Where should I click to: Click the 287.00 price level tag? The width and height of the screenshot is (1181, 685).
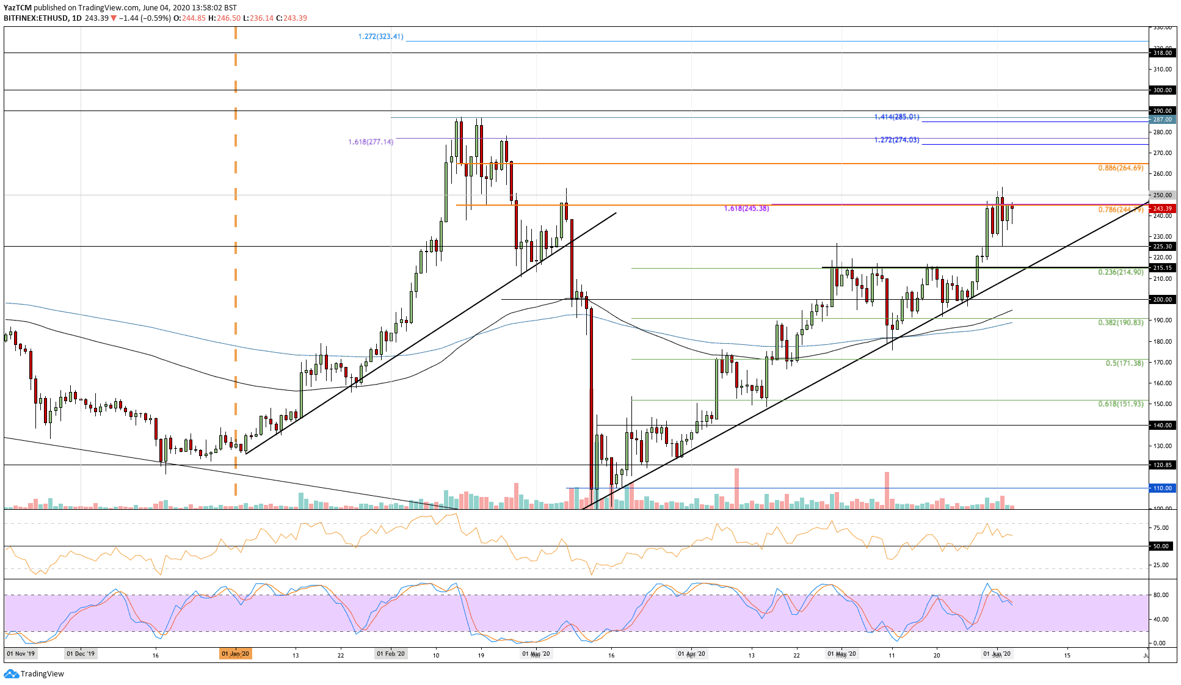(1162, 119)
